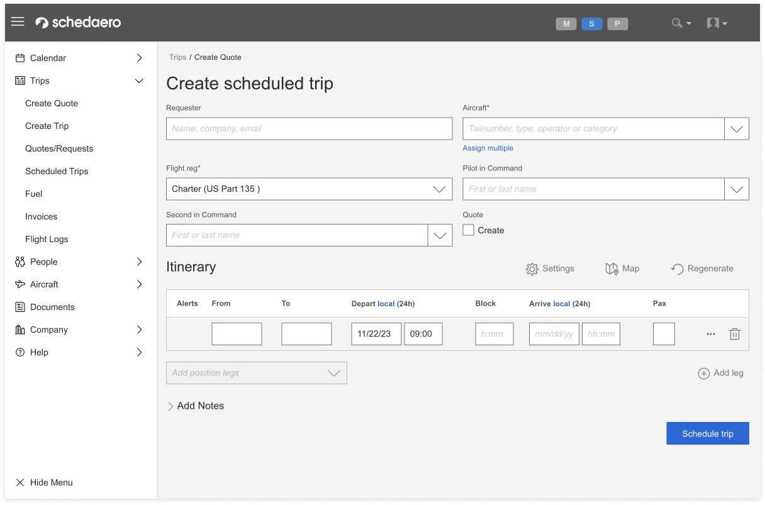Open the Flight reg dropdown
765x505 pixels.
click(309, 189)
